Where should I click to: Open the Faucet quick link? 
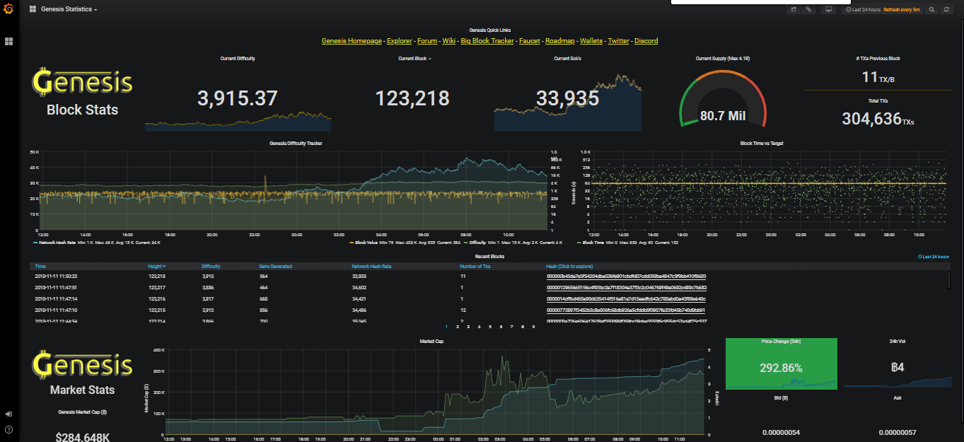pos(529,41)
